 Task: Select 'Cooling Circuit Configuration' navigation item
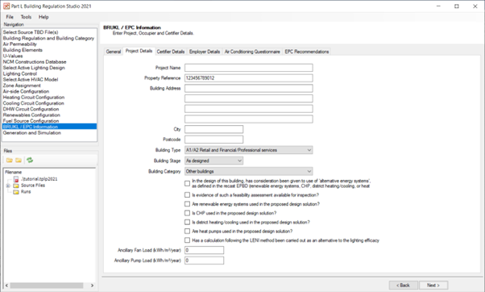[33, 103]
